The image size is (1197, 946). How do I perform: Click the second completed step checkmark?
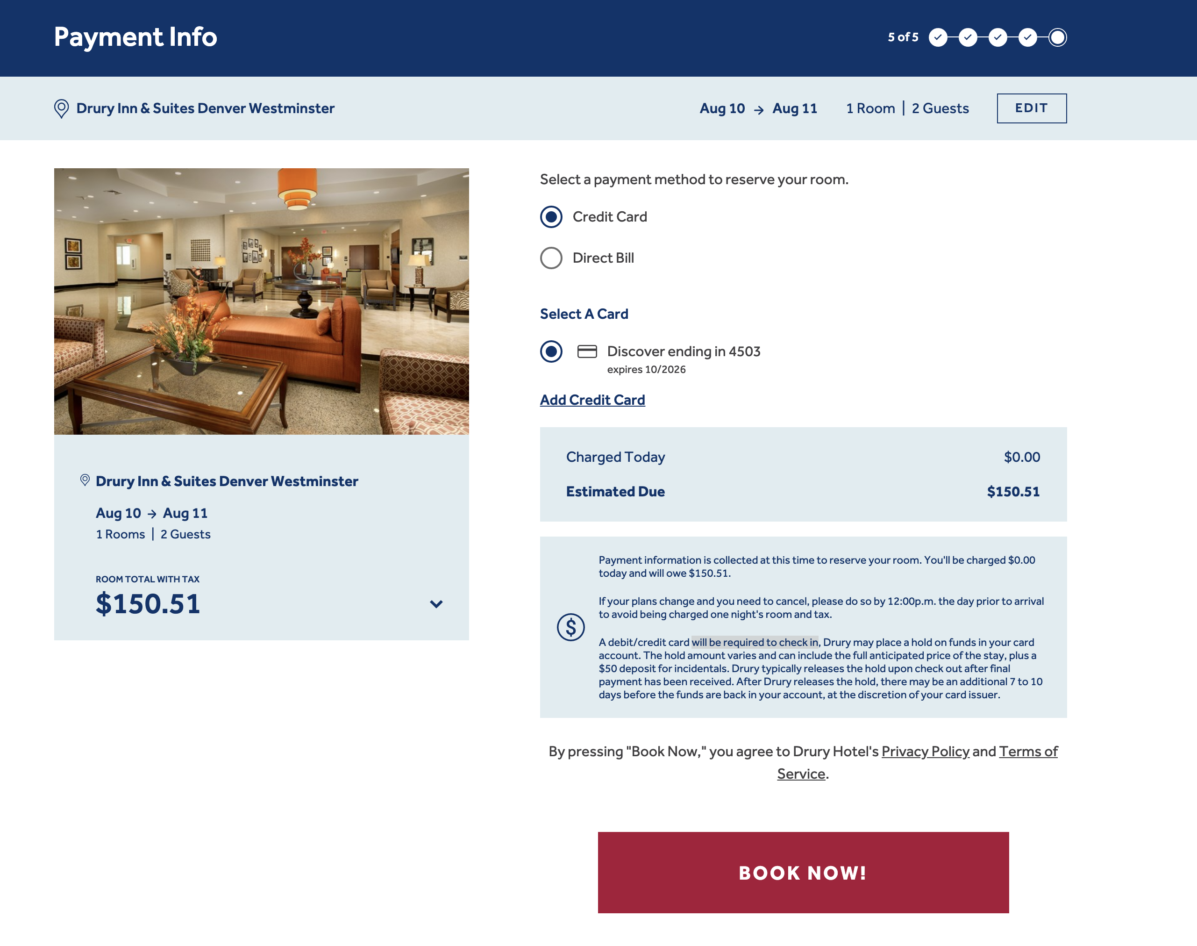point(968,38)
